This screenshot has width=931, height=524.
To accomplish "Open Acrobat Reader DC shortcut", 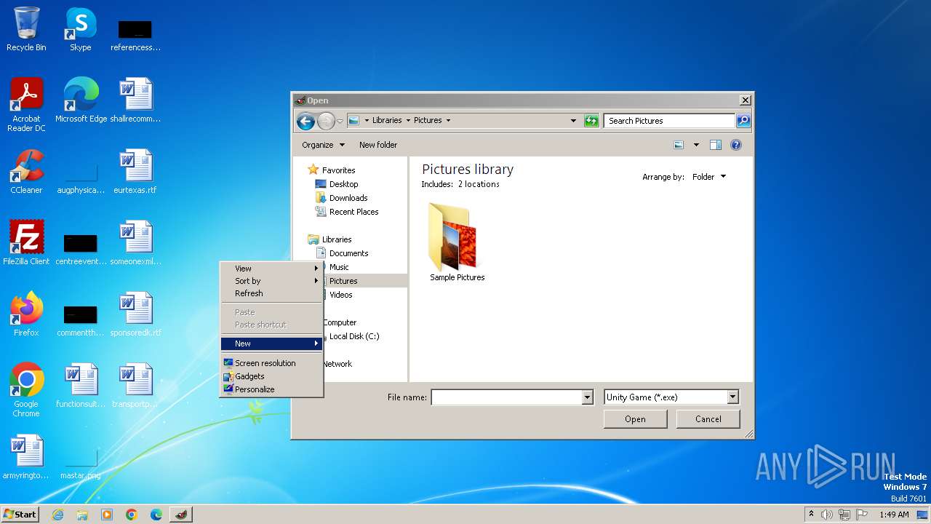I will click(26, 105).
